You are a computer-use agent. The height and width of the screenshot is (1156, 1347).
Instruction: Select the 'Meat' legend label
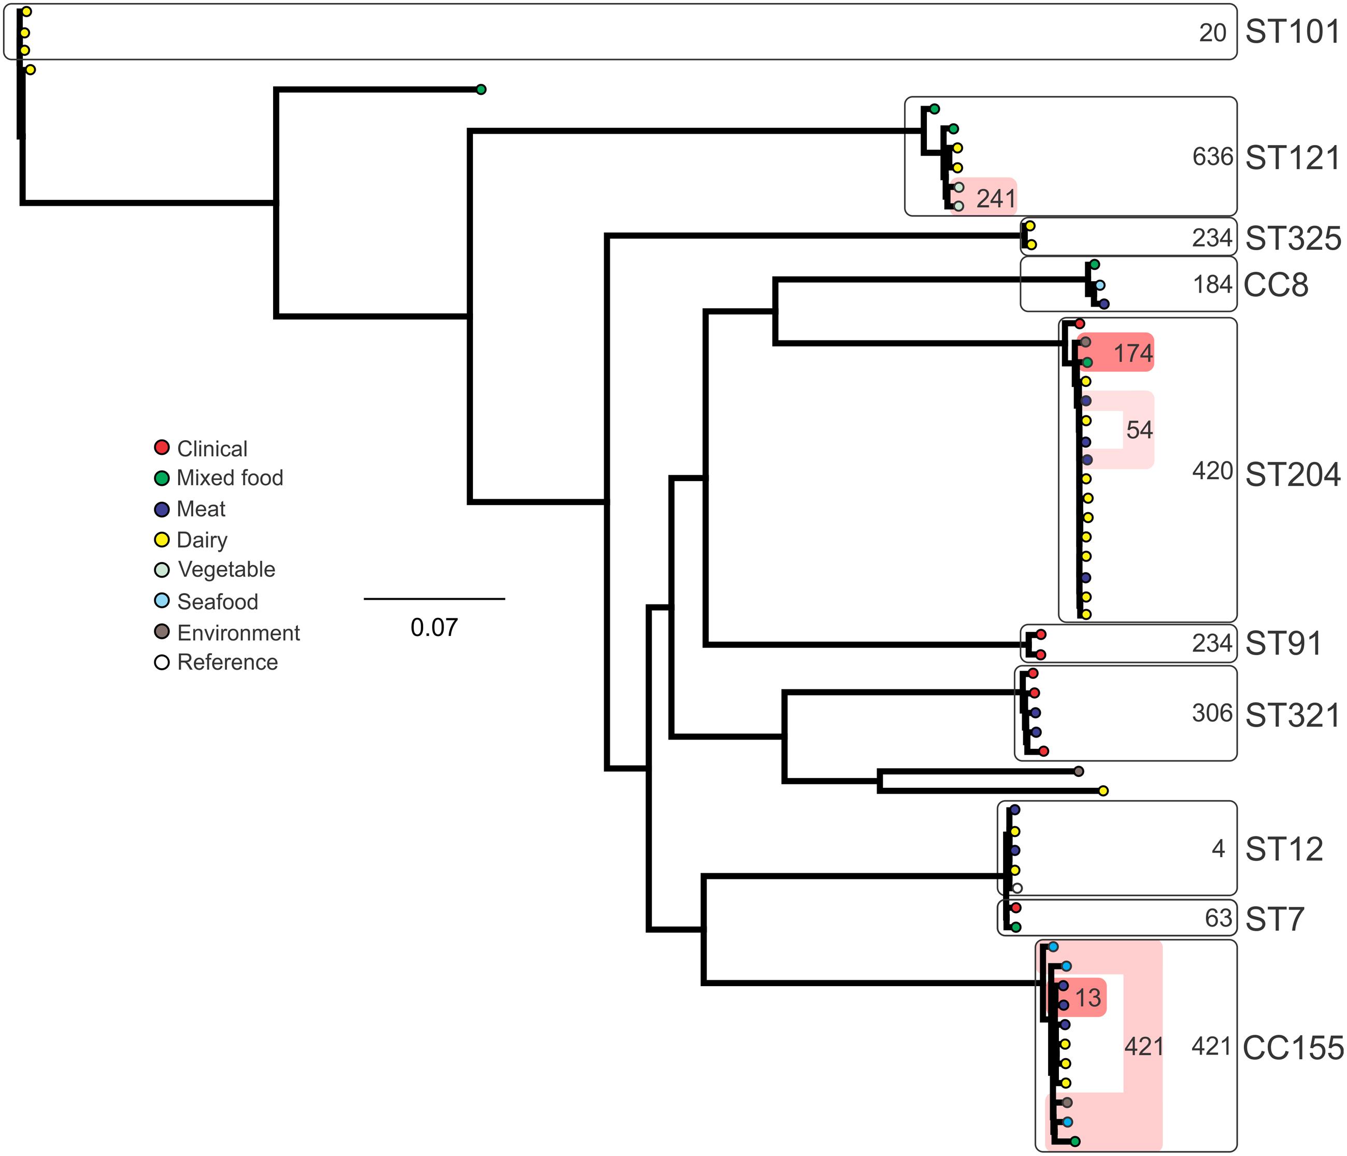(201, 509)
